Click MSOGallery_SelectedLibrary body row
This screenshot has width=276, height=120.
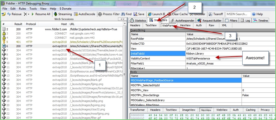tap(202, 100)
